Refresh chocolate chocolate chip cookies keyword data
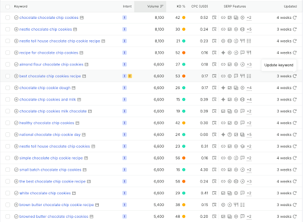This screenshot has height=222, width=303. coord(295,18)
